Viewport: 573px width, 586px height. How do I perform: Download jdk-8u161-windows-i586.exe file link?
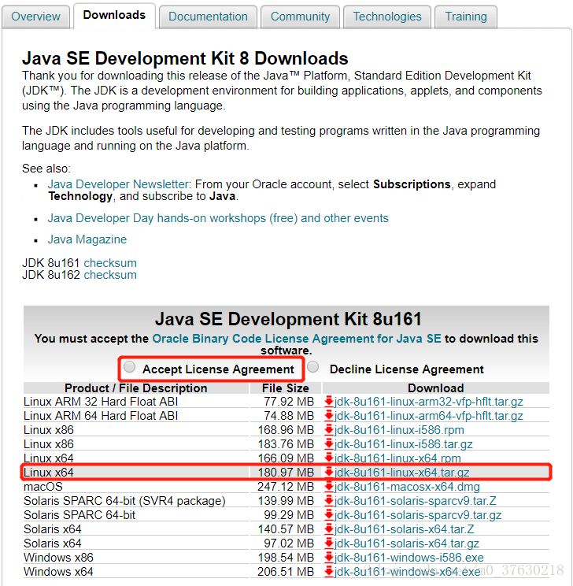(409, 558)
